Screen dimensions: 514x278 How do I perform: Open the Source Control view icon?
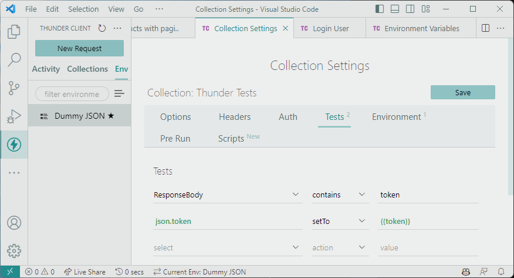click(x=13, y=88)
